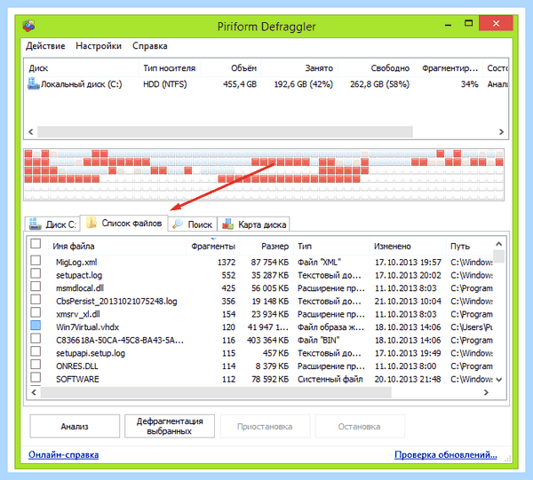The height and width of the screenshot is (480, 533).
Task: Switch to the Список файлов tab
Action: pyautogui.click(x=123, y=223)
